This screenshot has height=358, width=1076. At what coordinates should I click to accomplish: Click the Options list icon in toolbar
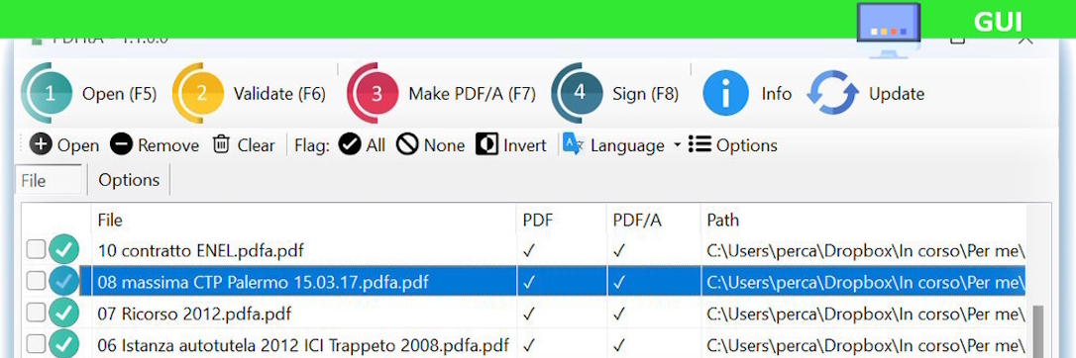pos(699,144)
